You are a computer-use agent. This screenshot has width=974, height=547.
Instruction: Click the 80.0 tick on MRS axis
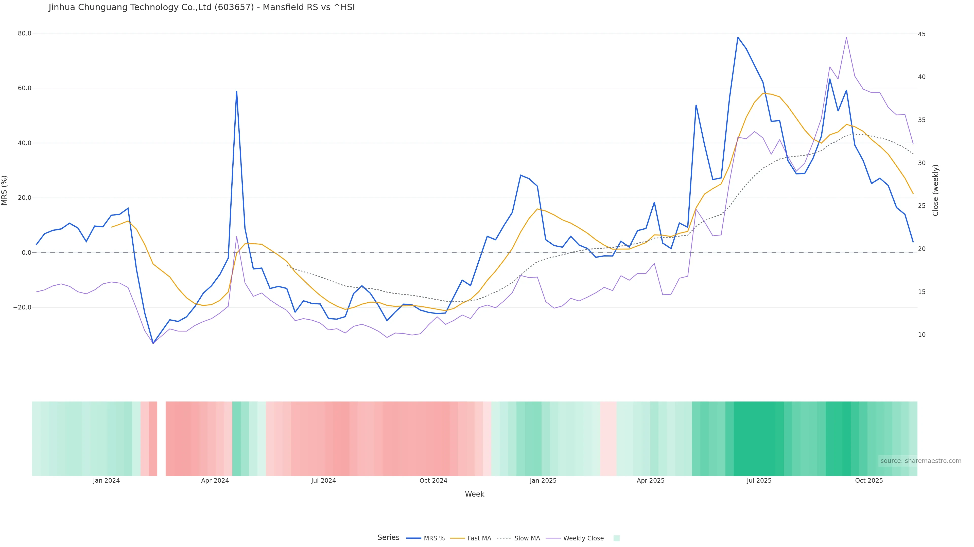coord(25,34)
